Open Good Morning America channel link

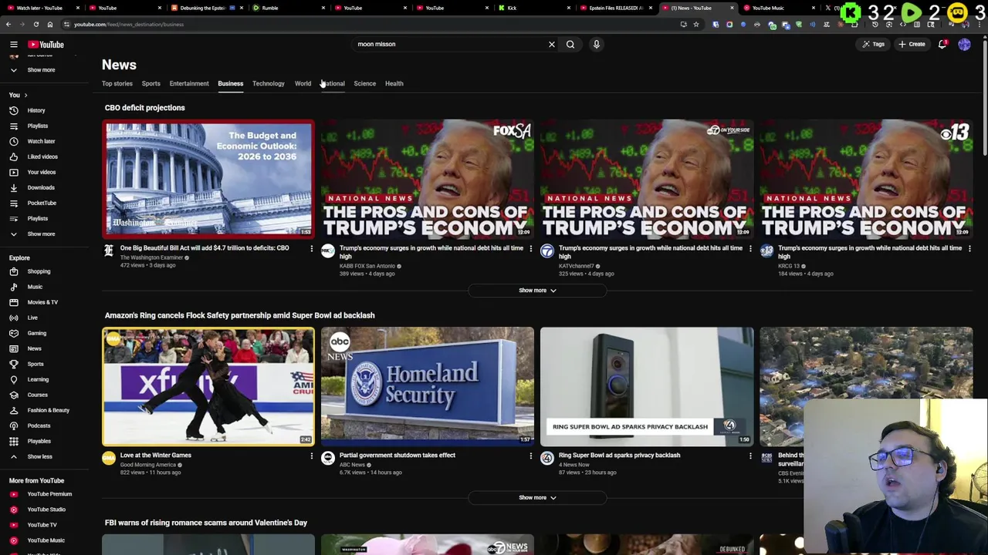[x=148, y=465]
